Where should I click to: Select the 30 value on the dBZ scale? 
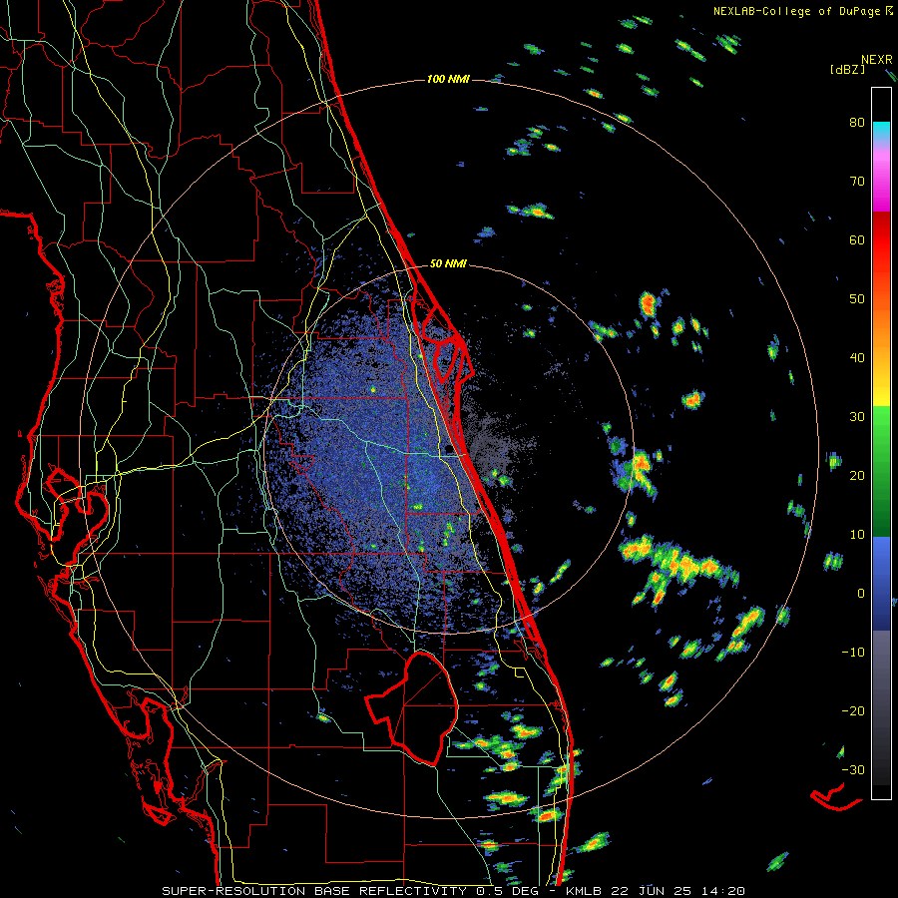coord(857,417)
